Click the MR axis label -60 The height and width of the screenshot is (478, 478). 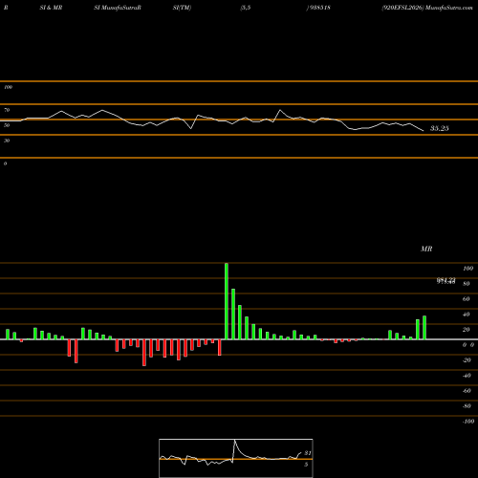coord(467,391)
